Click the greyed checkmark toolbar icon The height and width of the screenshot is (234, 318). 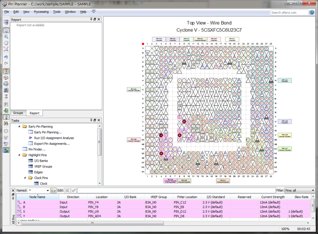pos(6,138)
